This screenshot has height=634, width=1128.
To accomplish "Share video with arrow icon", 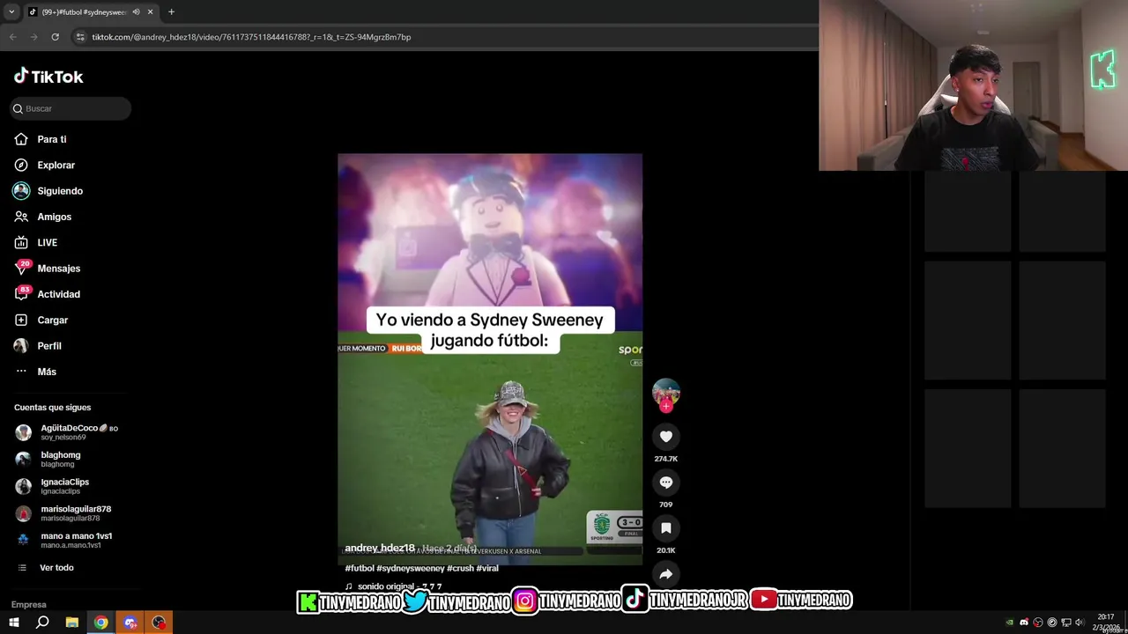I will [666, 573].
